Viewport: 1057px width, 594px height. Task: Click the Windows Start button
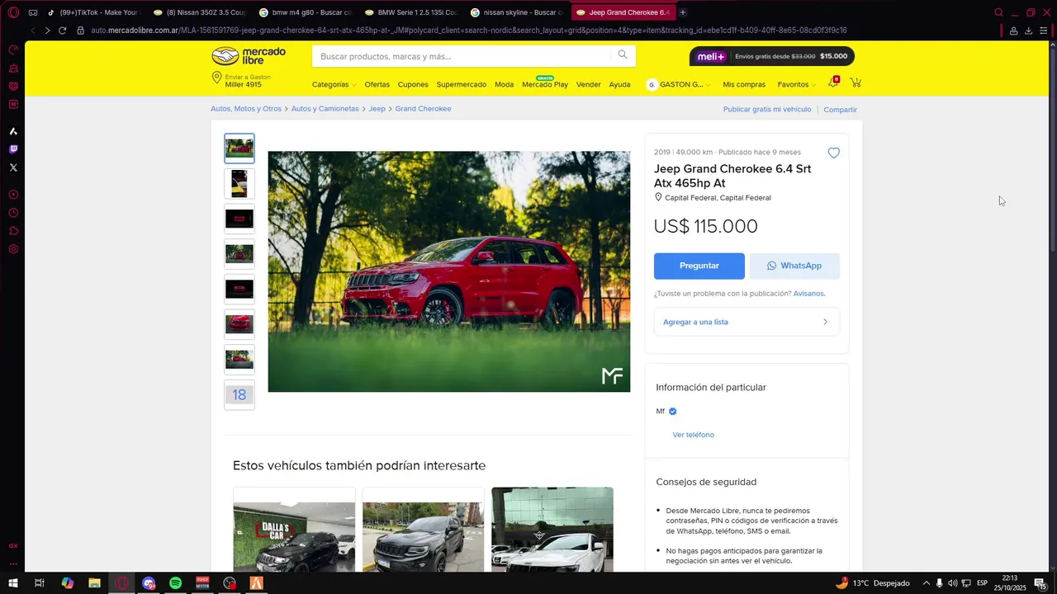(x=13, y=583)
